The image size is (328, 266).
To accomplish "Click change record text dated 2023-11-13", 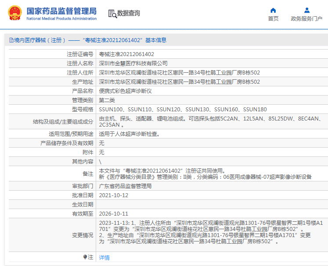I will point(211,232).
